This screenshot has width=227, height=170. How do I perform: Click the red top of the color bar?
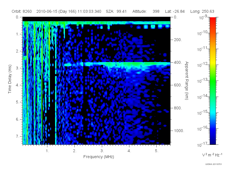point(213,20)
